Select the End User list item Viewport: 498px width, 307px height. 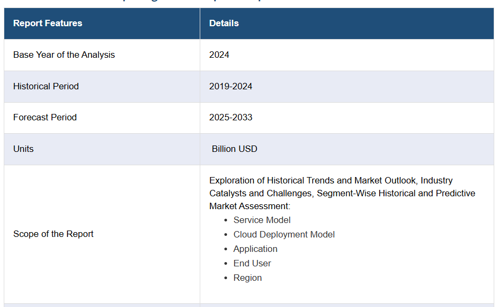[252, 264]
